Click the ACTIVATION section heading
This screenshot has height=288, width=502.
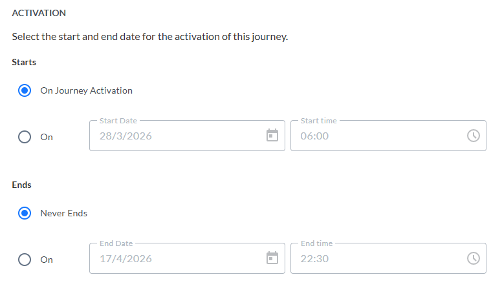point(39,13)
